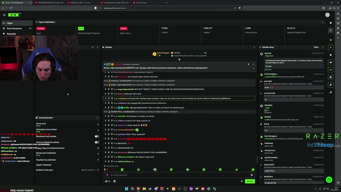This screenshot has height=192, width=341.
Task: Switch to the KRaeN Karma #66 YouTube tab
Action: click(x=81, y=3)
